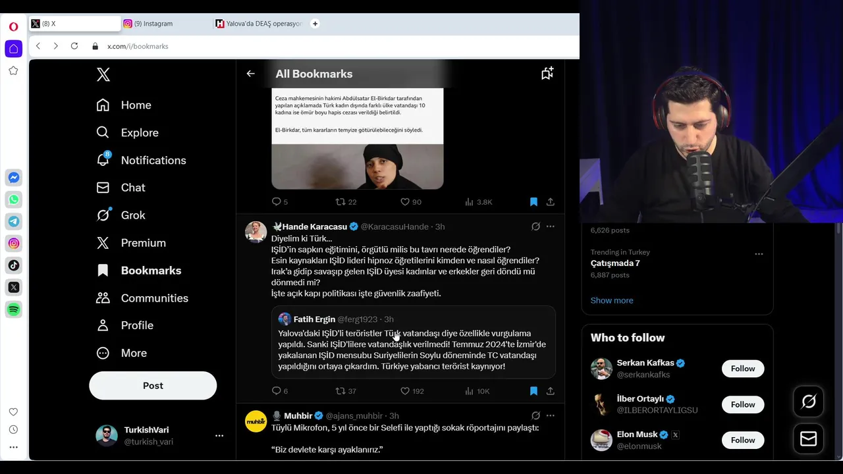
Task: Open TikTok in Opera sidebar
Action: 13,265
